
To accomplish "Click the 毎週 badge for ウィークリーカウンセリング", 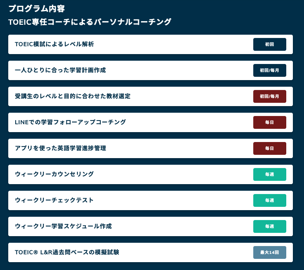I will coord(269,174).
